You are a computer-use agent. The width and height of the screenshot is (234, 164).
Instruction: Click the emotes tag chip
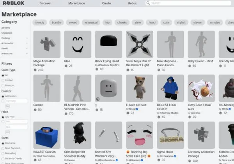[x=215, y=22]
